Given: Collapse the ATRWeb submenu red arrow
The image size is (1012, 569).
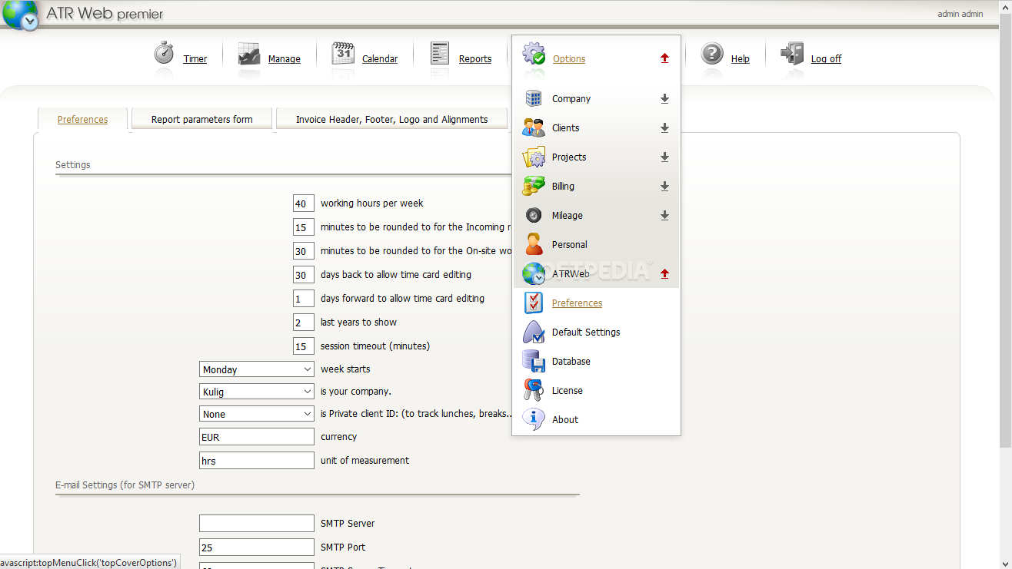Looking at the screenshot, I should [x=665, y=274].
